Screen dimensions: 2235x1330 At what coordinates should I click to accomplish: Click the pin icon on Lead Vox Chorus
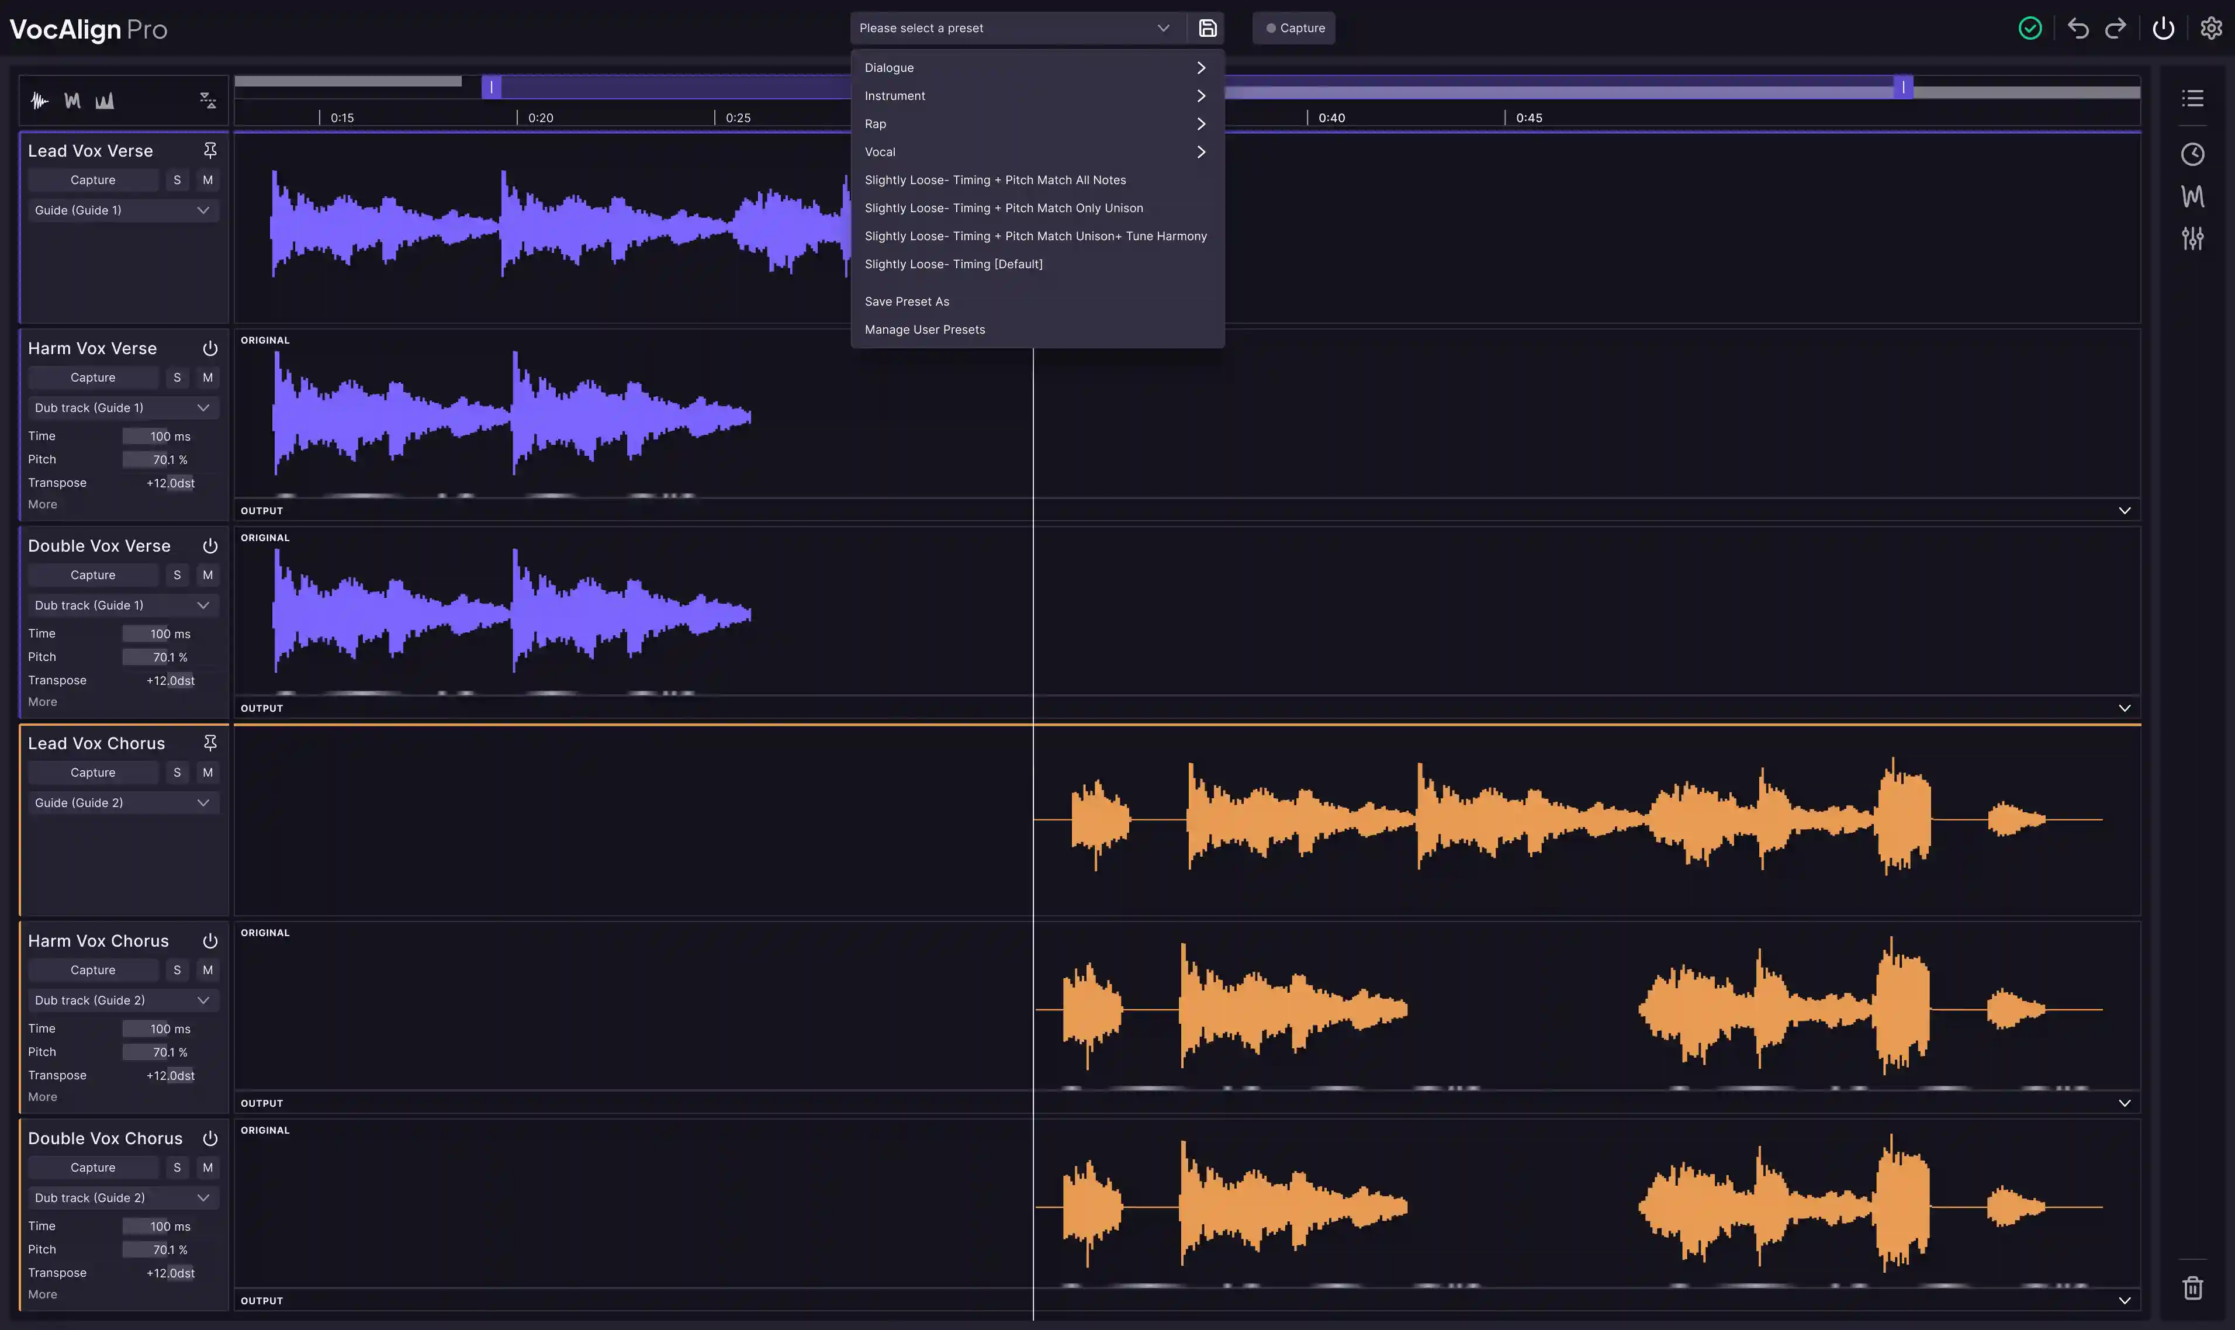point(210,742)
